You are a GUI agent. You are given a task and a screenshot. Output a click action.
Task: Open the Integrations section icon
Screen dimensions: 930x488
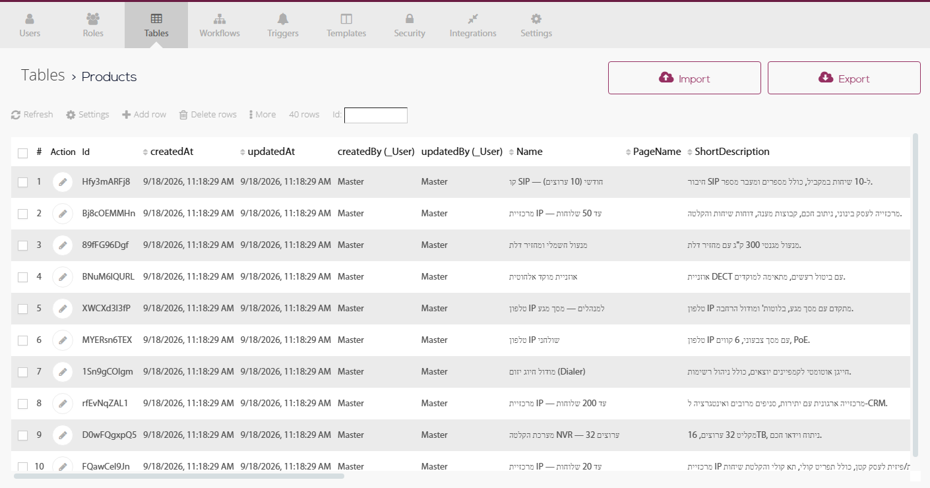(x=473, y=19)
